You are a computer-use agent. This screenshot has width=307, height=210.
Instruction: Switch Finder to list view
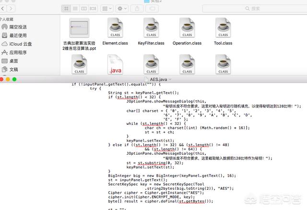click(75, 9)
